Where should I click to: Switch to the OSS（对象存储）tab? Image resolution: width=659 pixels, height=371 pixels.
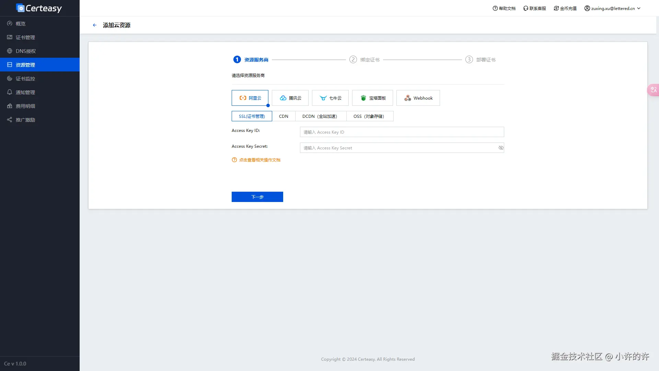tap(370, 116)
